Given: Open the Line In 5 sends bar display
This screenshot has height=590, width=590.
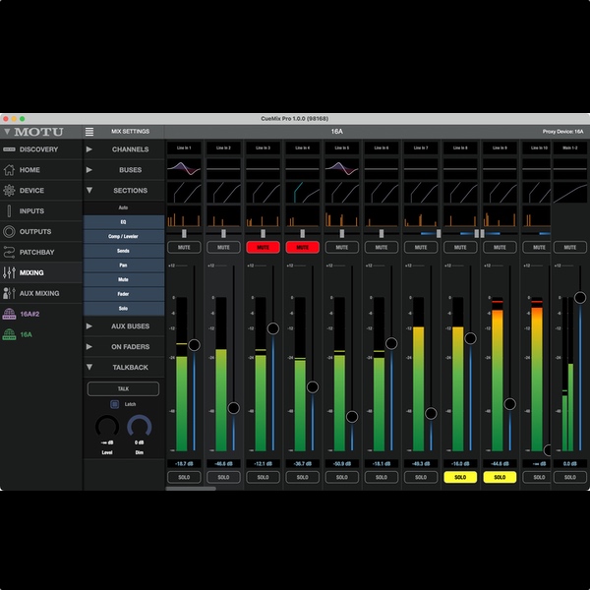Looking at the screenshot, I should pos(341,216).
